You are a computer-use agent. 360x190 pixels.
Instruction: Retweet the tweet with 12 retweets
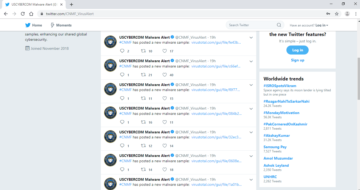tap(143, 146)
